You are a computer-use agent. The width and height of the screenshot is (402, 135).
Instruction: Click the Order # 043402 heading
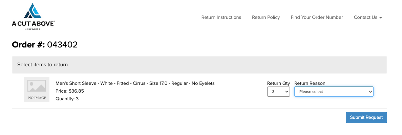coord(45,45)
